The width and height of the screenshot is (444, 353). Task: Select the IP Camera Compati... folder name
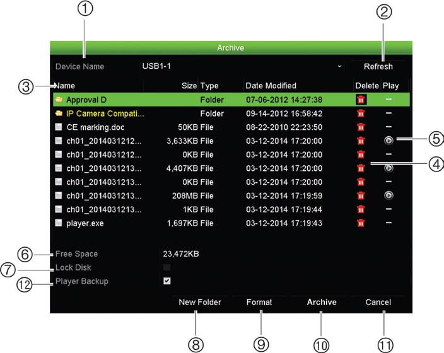pos(105,113)
